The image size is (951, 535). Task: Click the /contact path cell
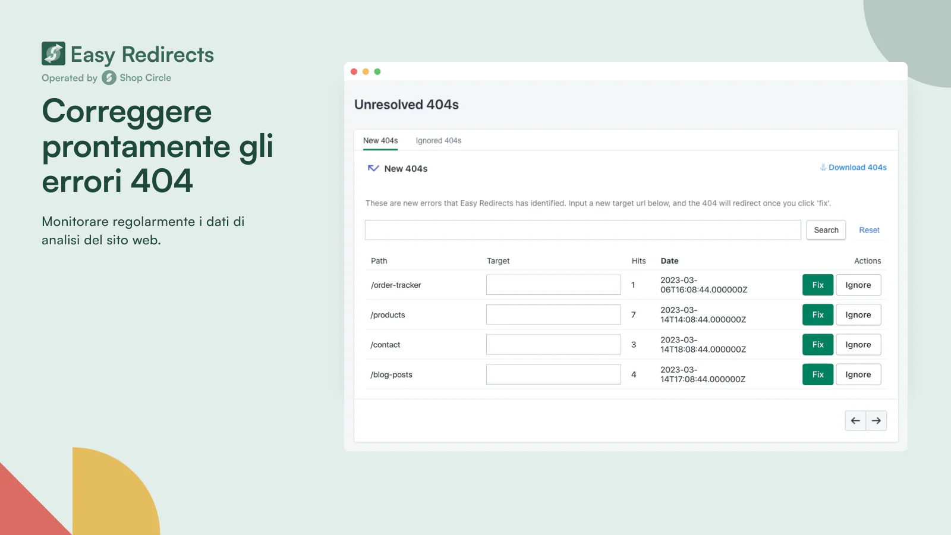point(385,345)
